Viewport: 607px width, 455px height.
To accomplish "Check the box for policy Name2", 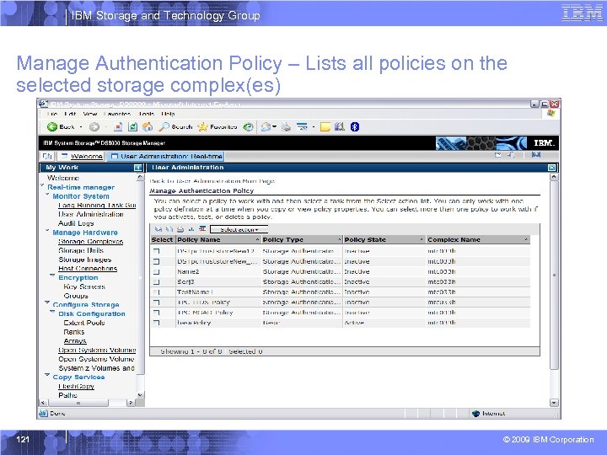I will pyautogui.click(x=157, y=272).
